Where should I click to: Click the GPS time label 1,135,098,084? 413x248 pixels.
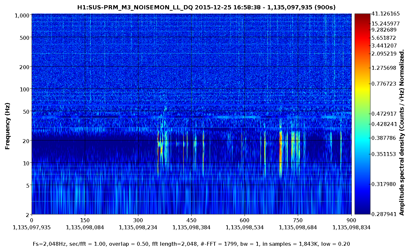pos(85,227)
